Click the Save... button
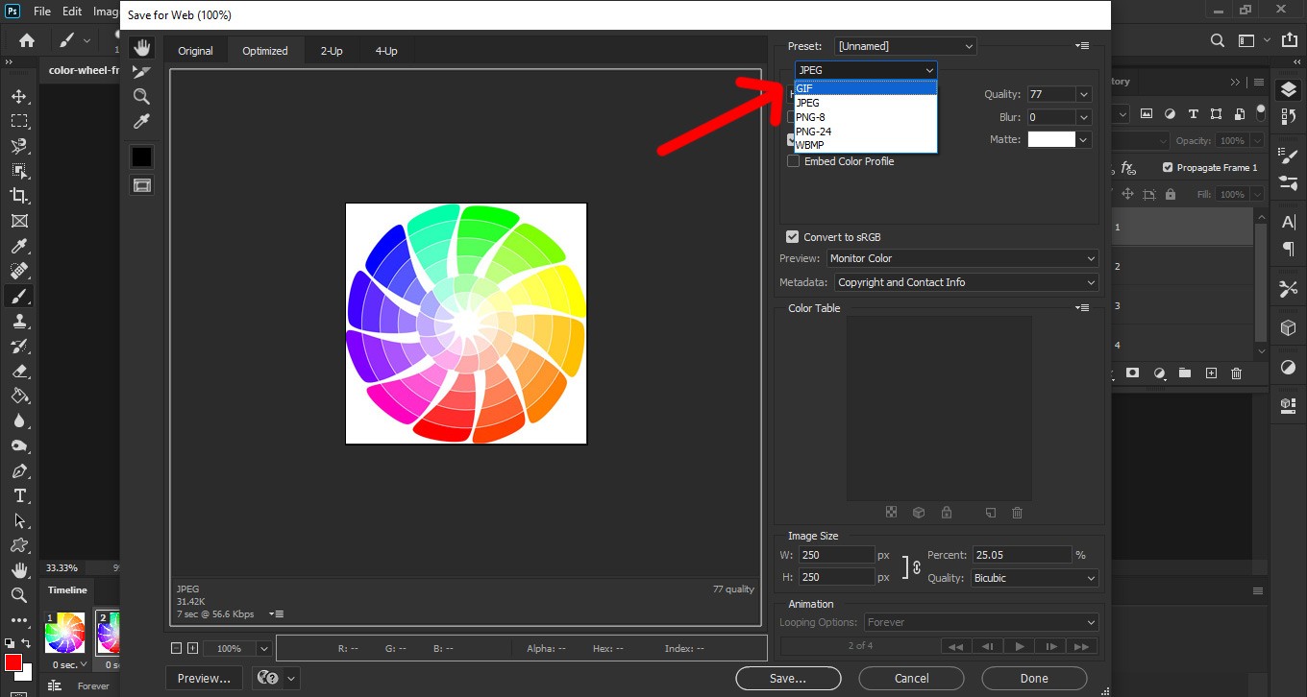This screenshot has height=697, width=1307. pos(788,678)
